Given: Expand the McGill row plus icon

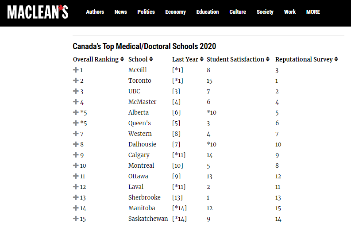Looking at the screenshot, I should point(76,70).
